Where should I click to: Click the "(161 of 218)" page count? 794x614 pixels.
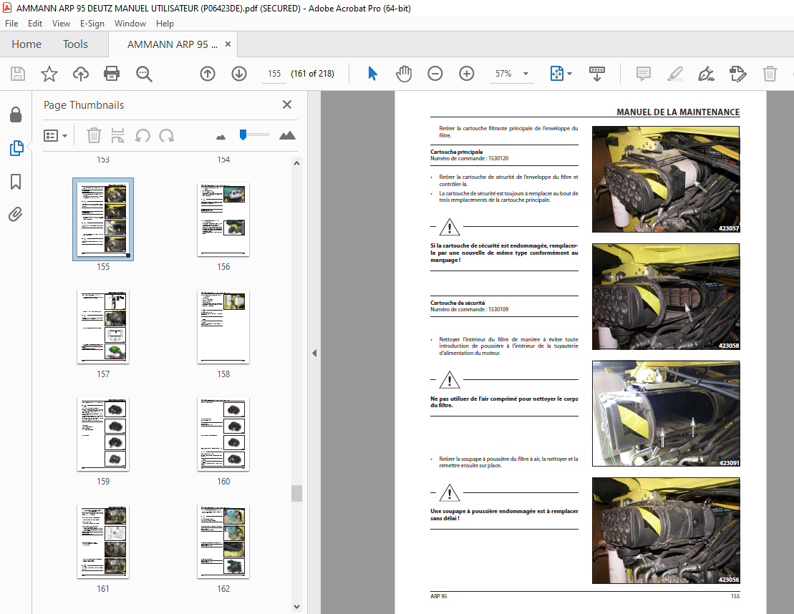tap(312, 74)
